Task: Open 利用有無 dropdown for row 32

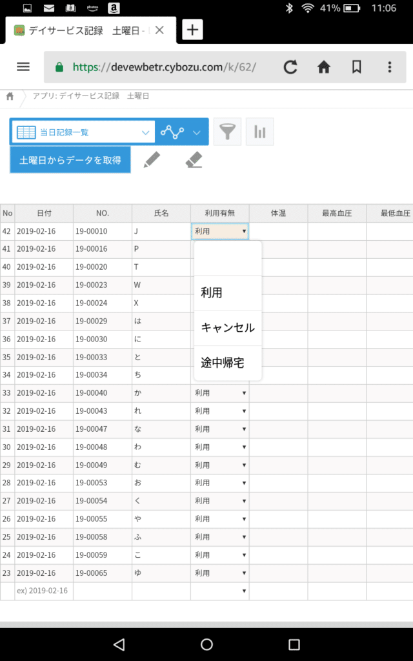Action: (220, 411)
